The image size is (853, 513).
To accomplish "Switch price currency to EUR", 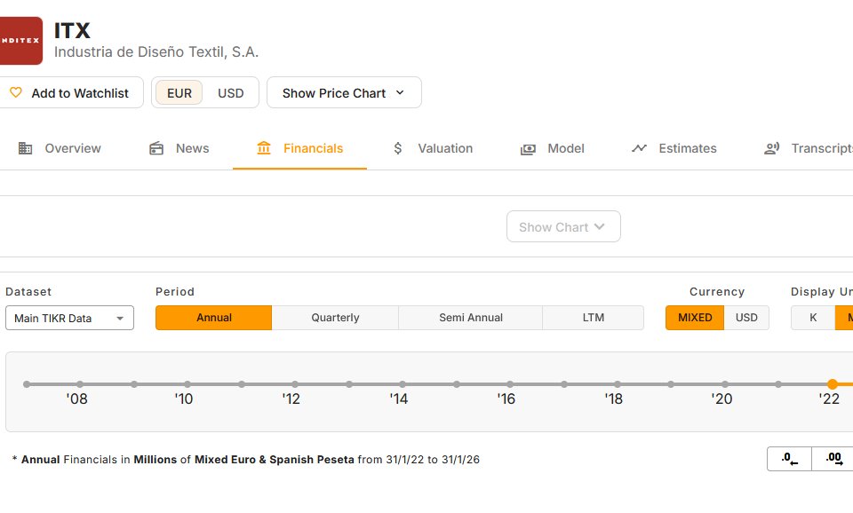I will [x=179, y=93].
